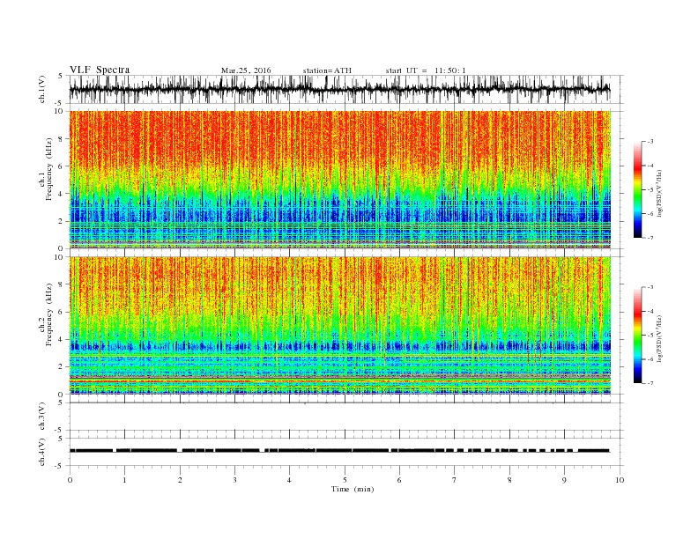Click the "7" tick on the time axis

455,480
